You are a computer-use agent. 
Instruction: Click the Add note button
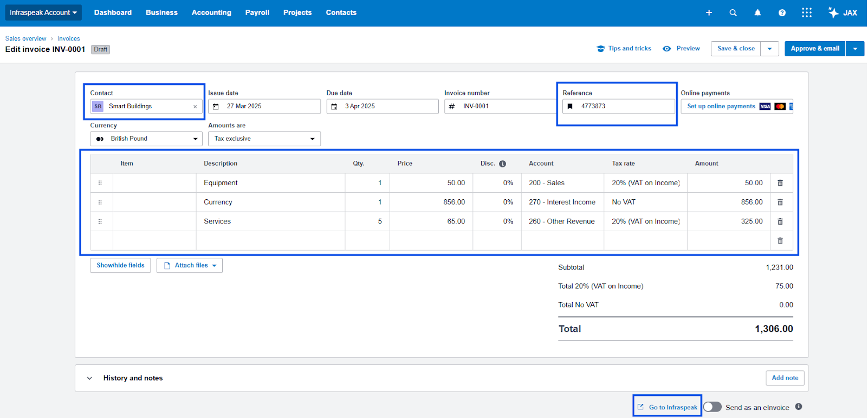[x=786, y=378]
